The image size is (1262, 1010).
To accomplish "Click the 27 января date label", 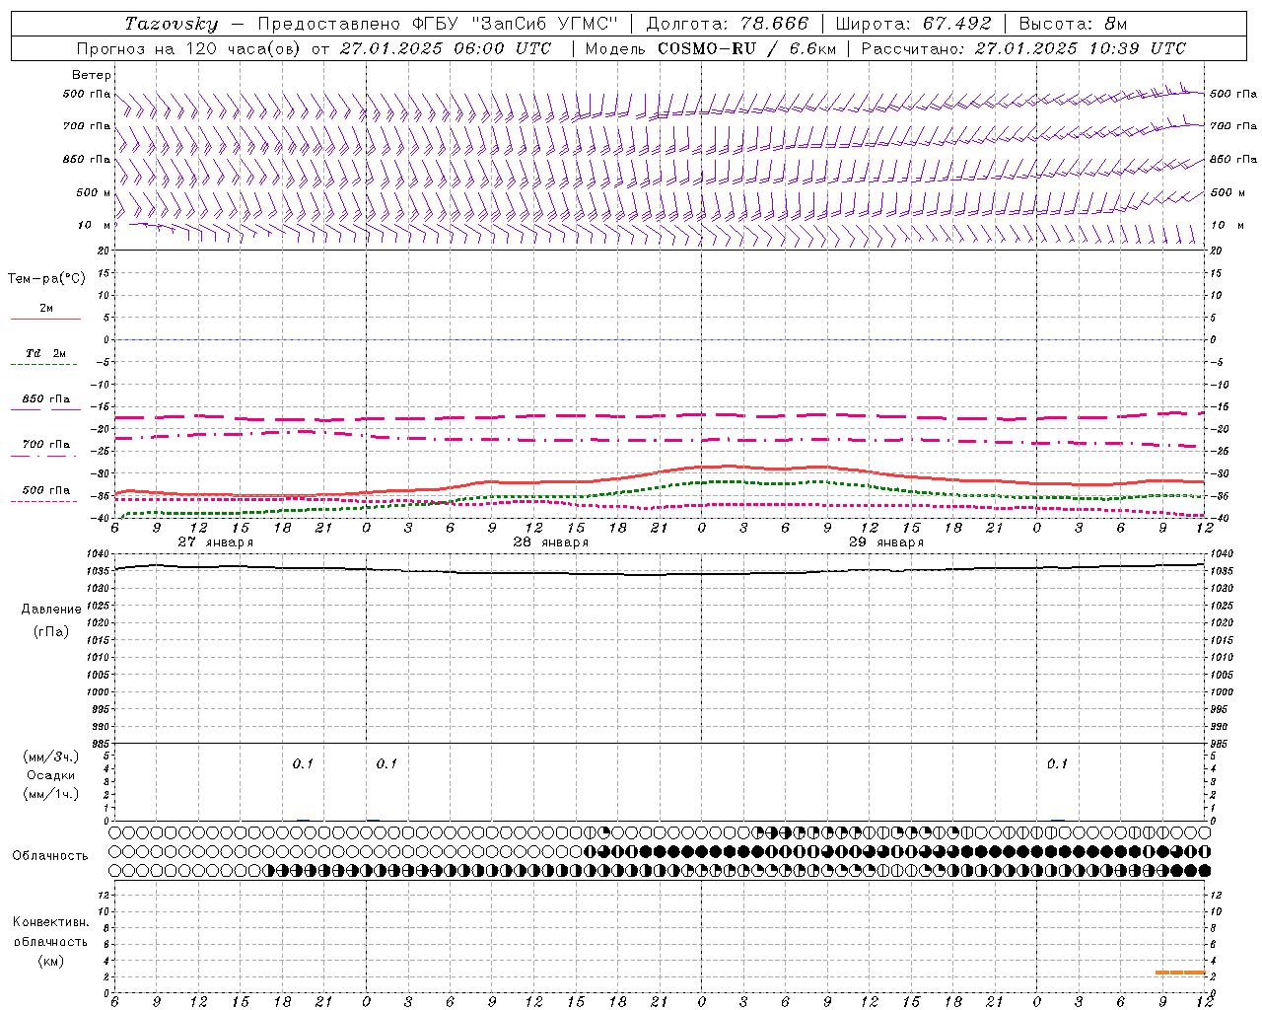I will 215,542.
